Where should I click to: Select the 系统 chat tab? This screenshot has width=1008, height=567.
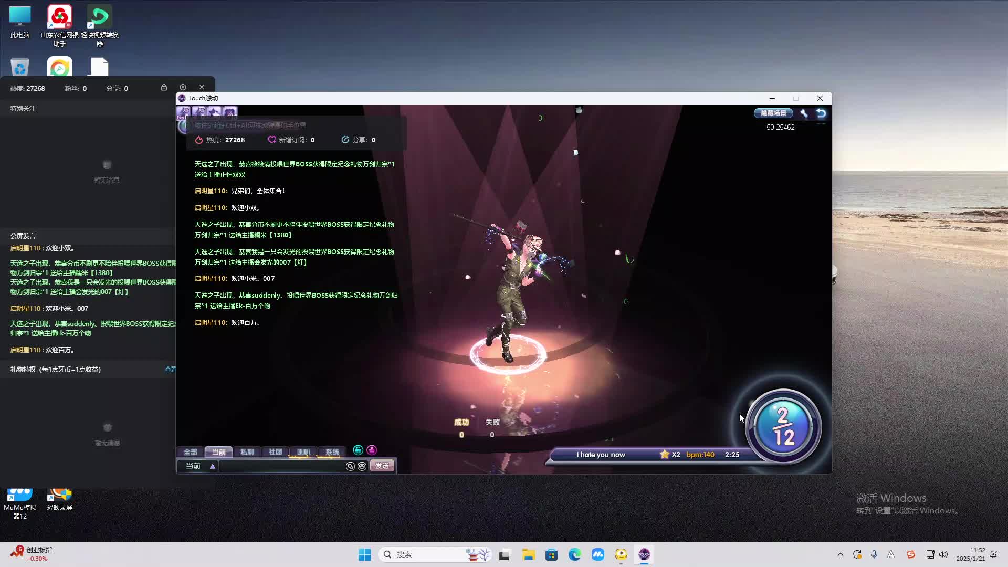332,452
